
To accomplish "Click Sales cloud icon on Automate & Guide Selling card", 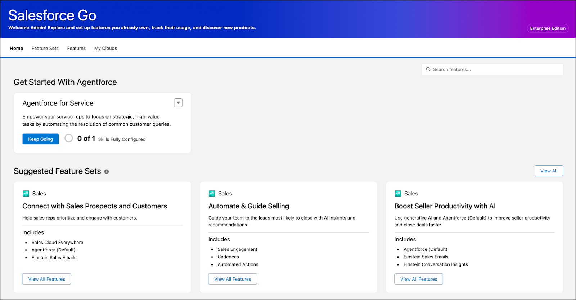I will [x=212, y=194].
